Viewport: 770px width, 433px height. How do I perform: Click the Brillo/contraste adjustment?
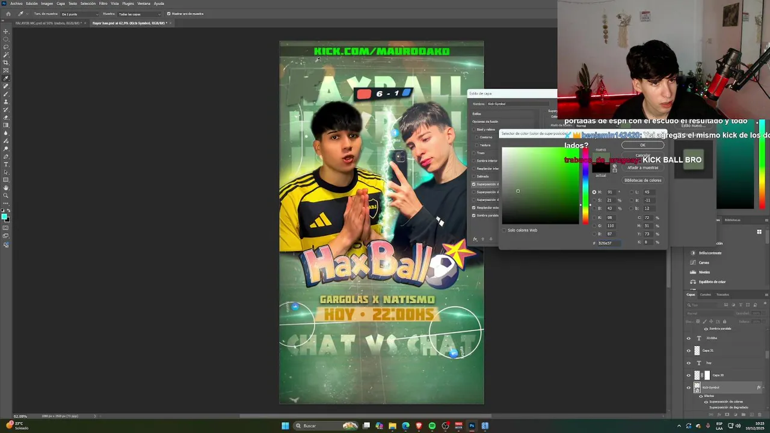click(x=710, y=253)
